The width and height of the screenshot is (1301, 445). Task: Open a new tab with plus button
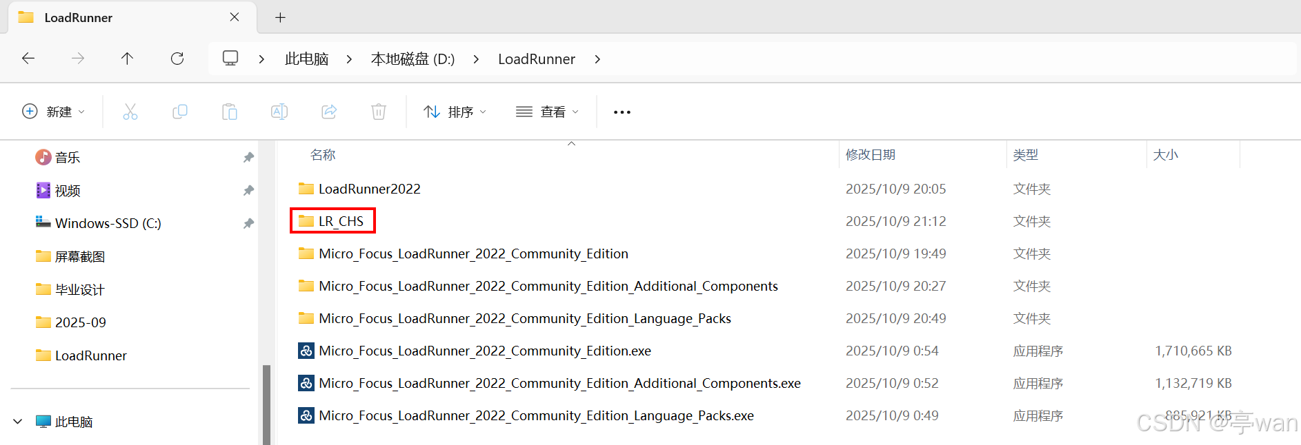click(x=280, y=17)
